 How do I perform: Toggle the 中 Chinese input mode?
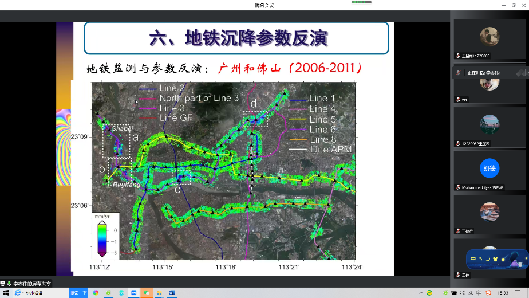tap(473, 259)
